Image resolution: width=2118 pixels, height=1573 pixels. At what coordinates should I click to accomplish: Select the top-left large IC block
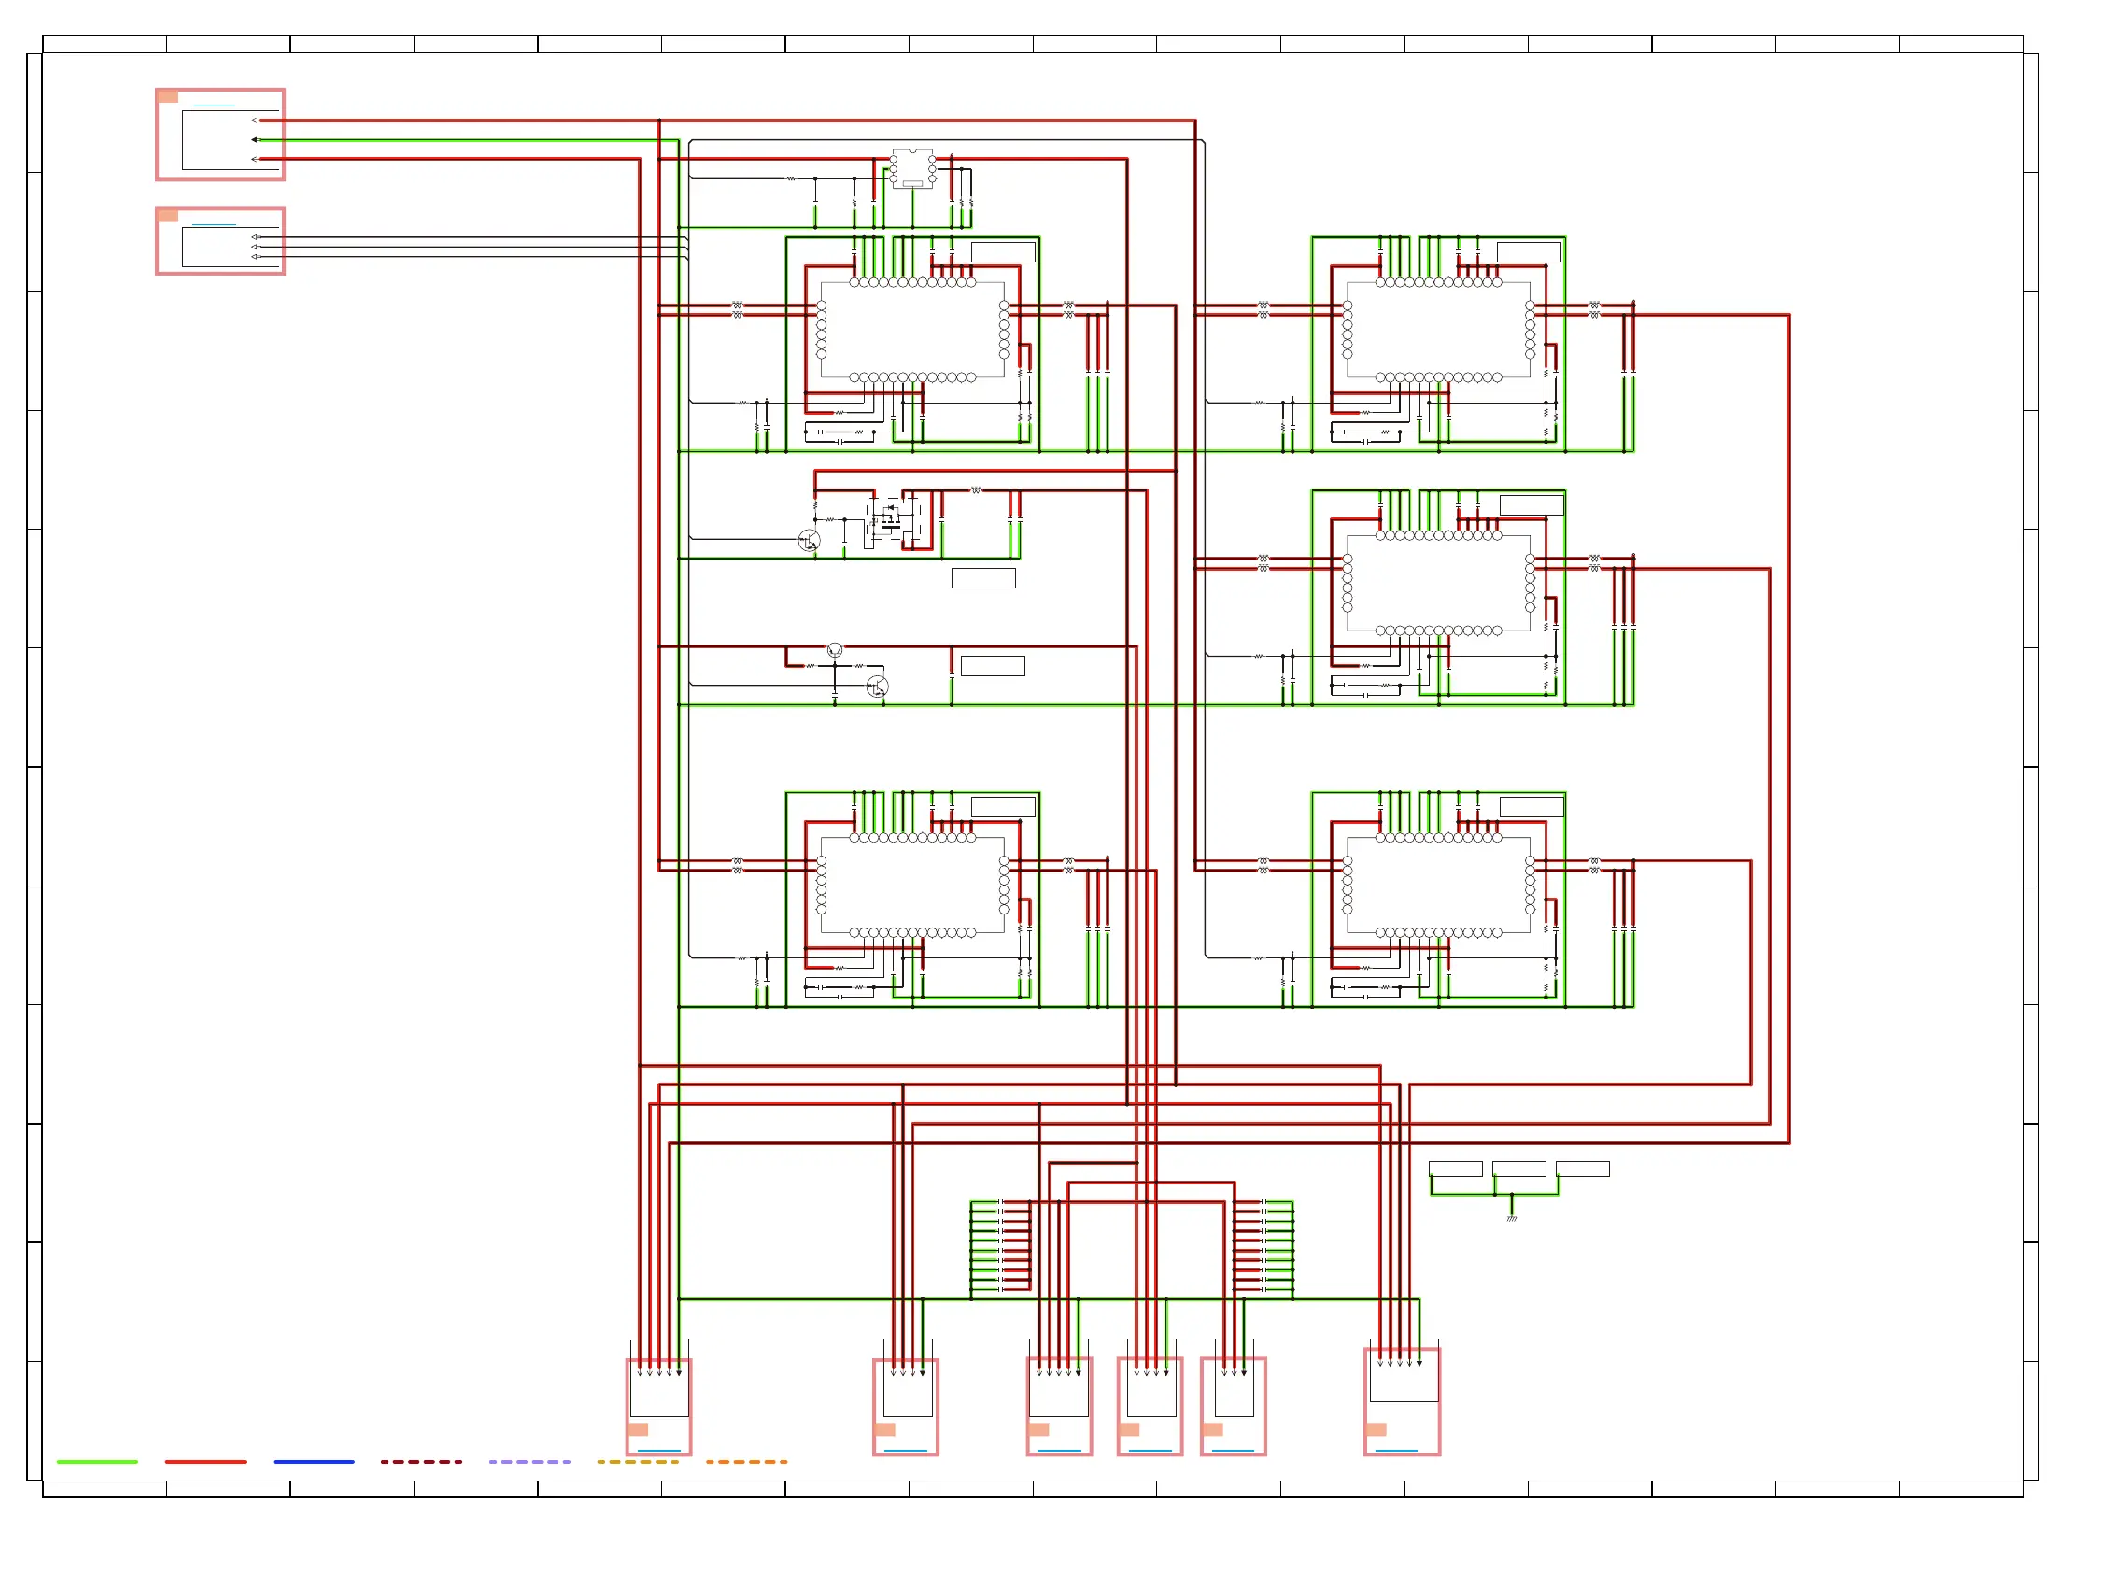(913, 331)
